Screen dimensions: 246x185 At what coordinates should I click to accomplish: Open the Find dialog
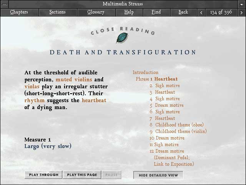tap(156, 12)
